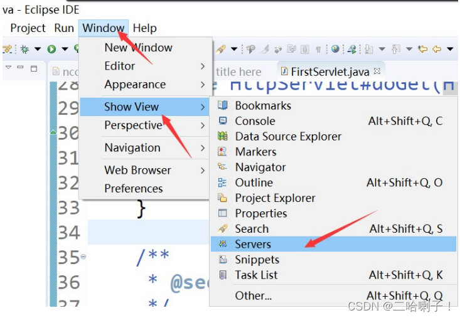Click the yellow Back navigation arrow
This screenshot has width=460, height=318.
click(437, 49)
